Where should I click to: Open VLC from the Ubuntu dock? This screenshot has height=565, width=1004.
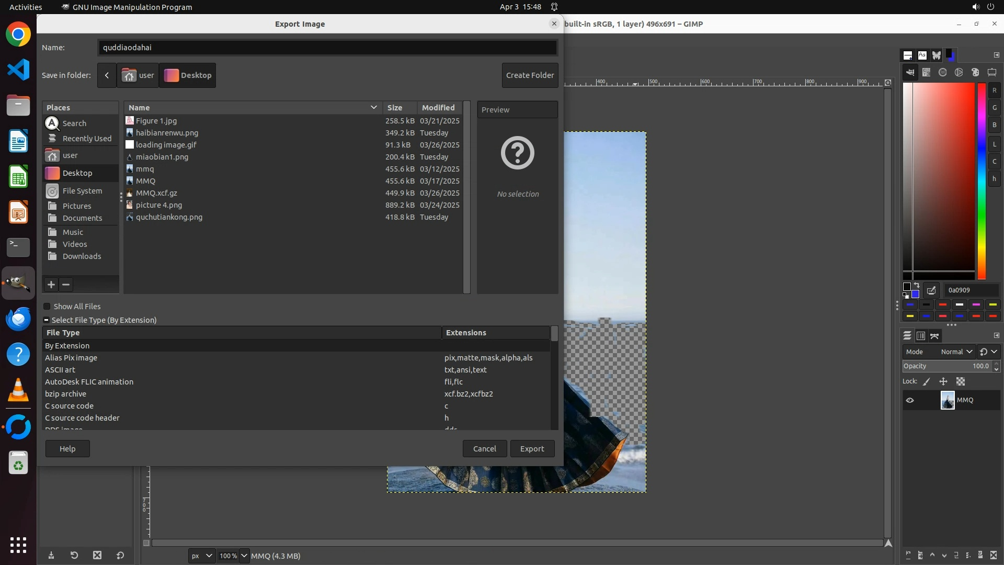(x=18, y=390)
